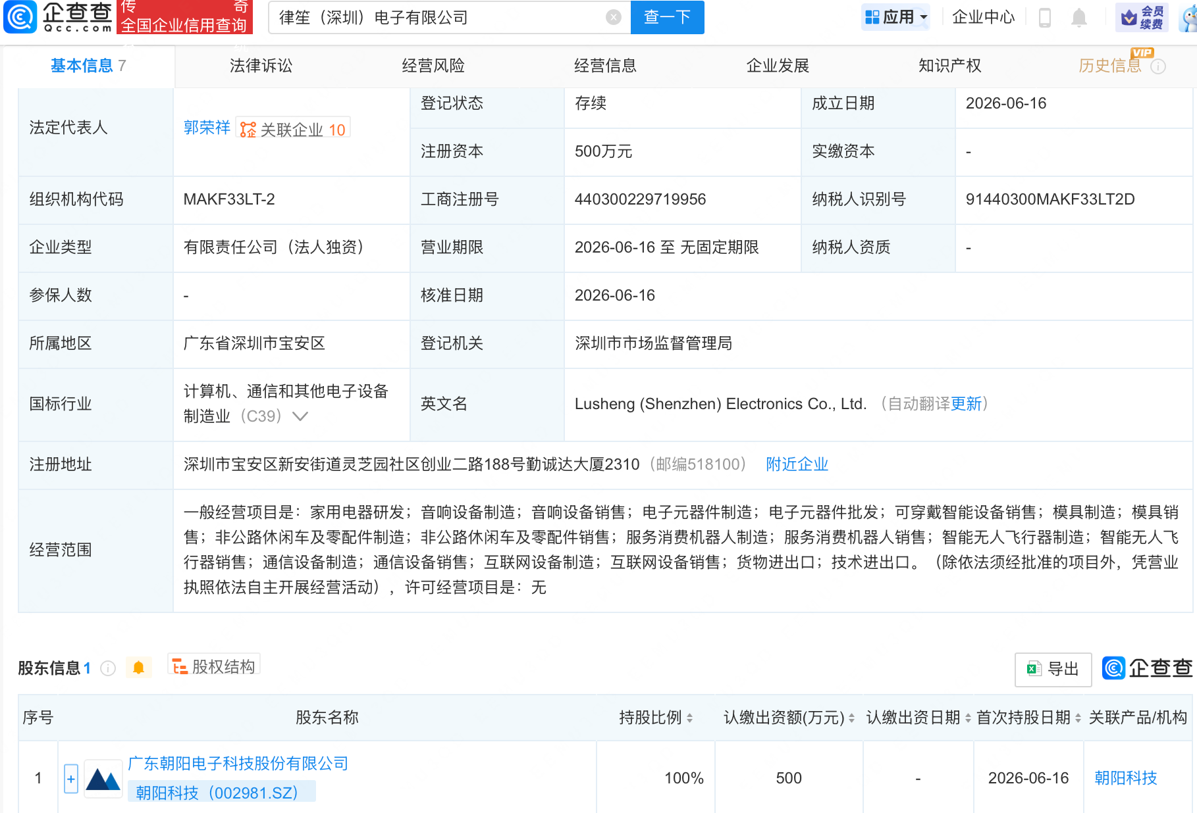The image size is (1197, 813).
Task: Click 企业类型 value 有限责任公司（法人独资）
Action: 277,247
